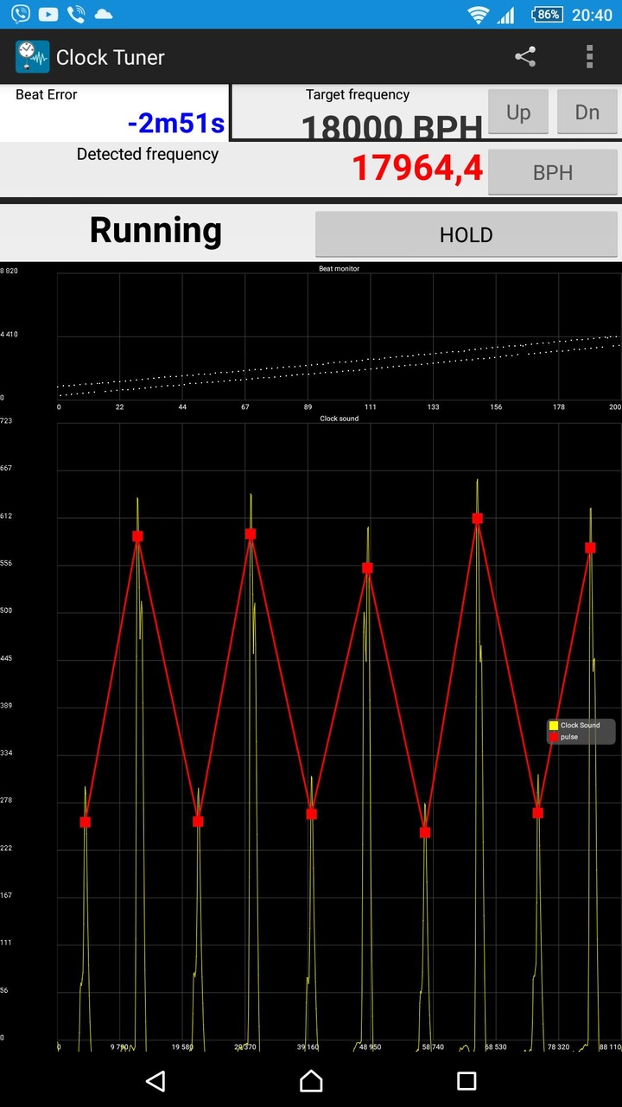Tap the Clock Tuner app icon

[x=32, y=57]
